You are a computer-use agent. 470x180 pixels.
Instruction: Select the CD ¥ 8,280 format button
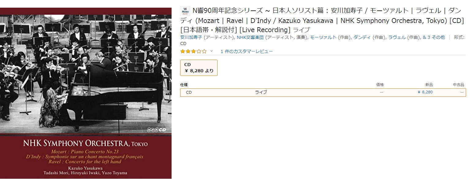[x=199, y=68]
